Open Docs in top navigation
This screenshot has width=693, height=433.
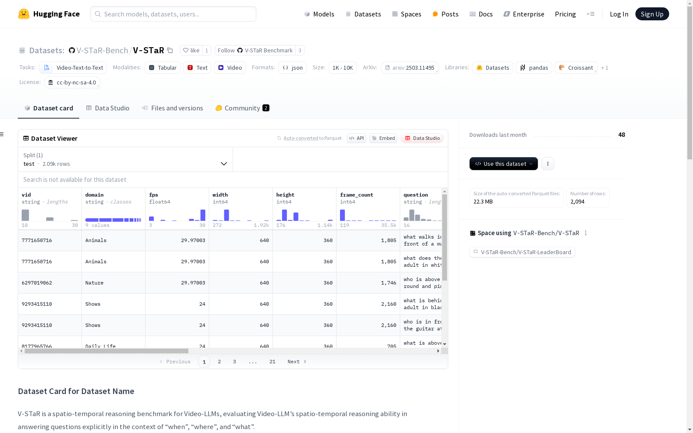tap(481, 14)
